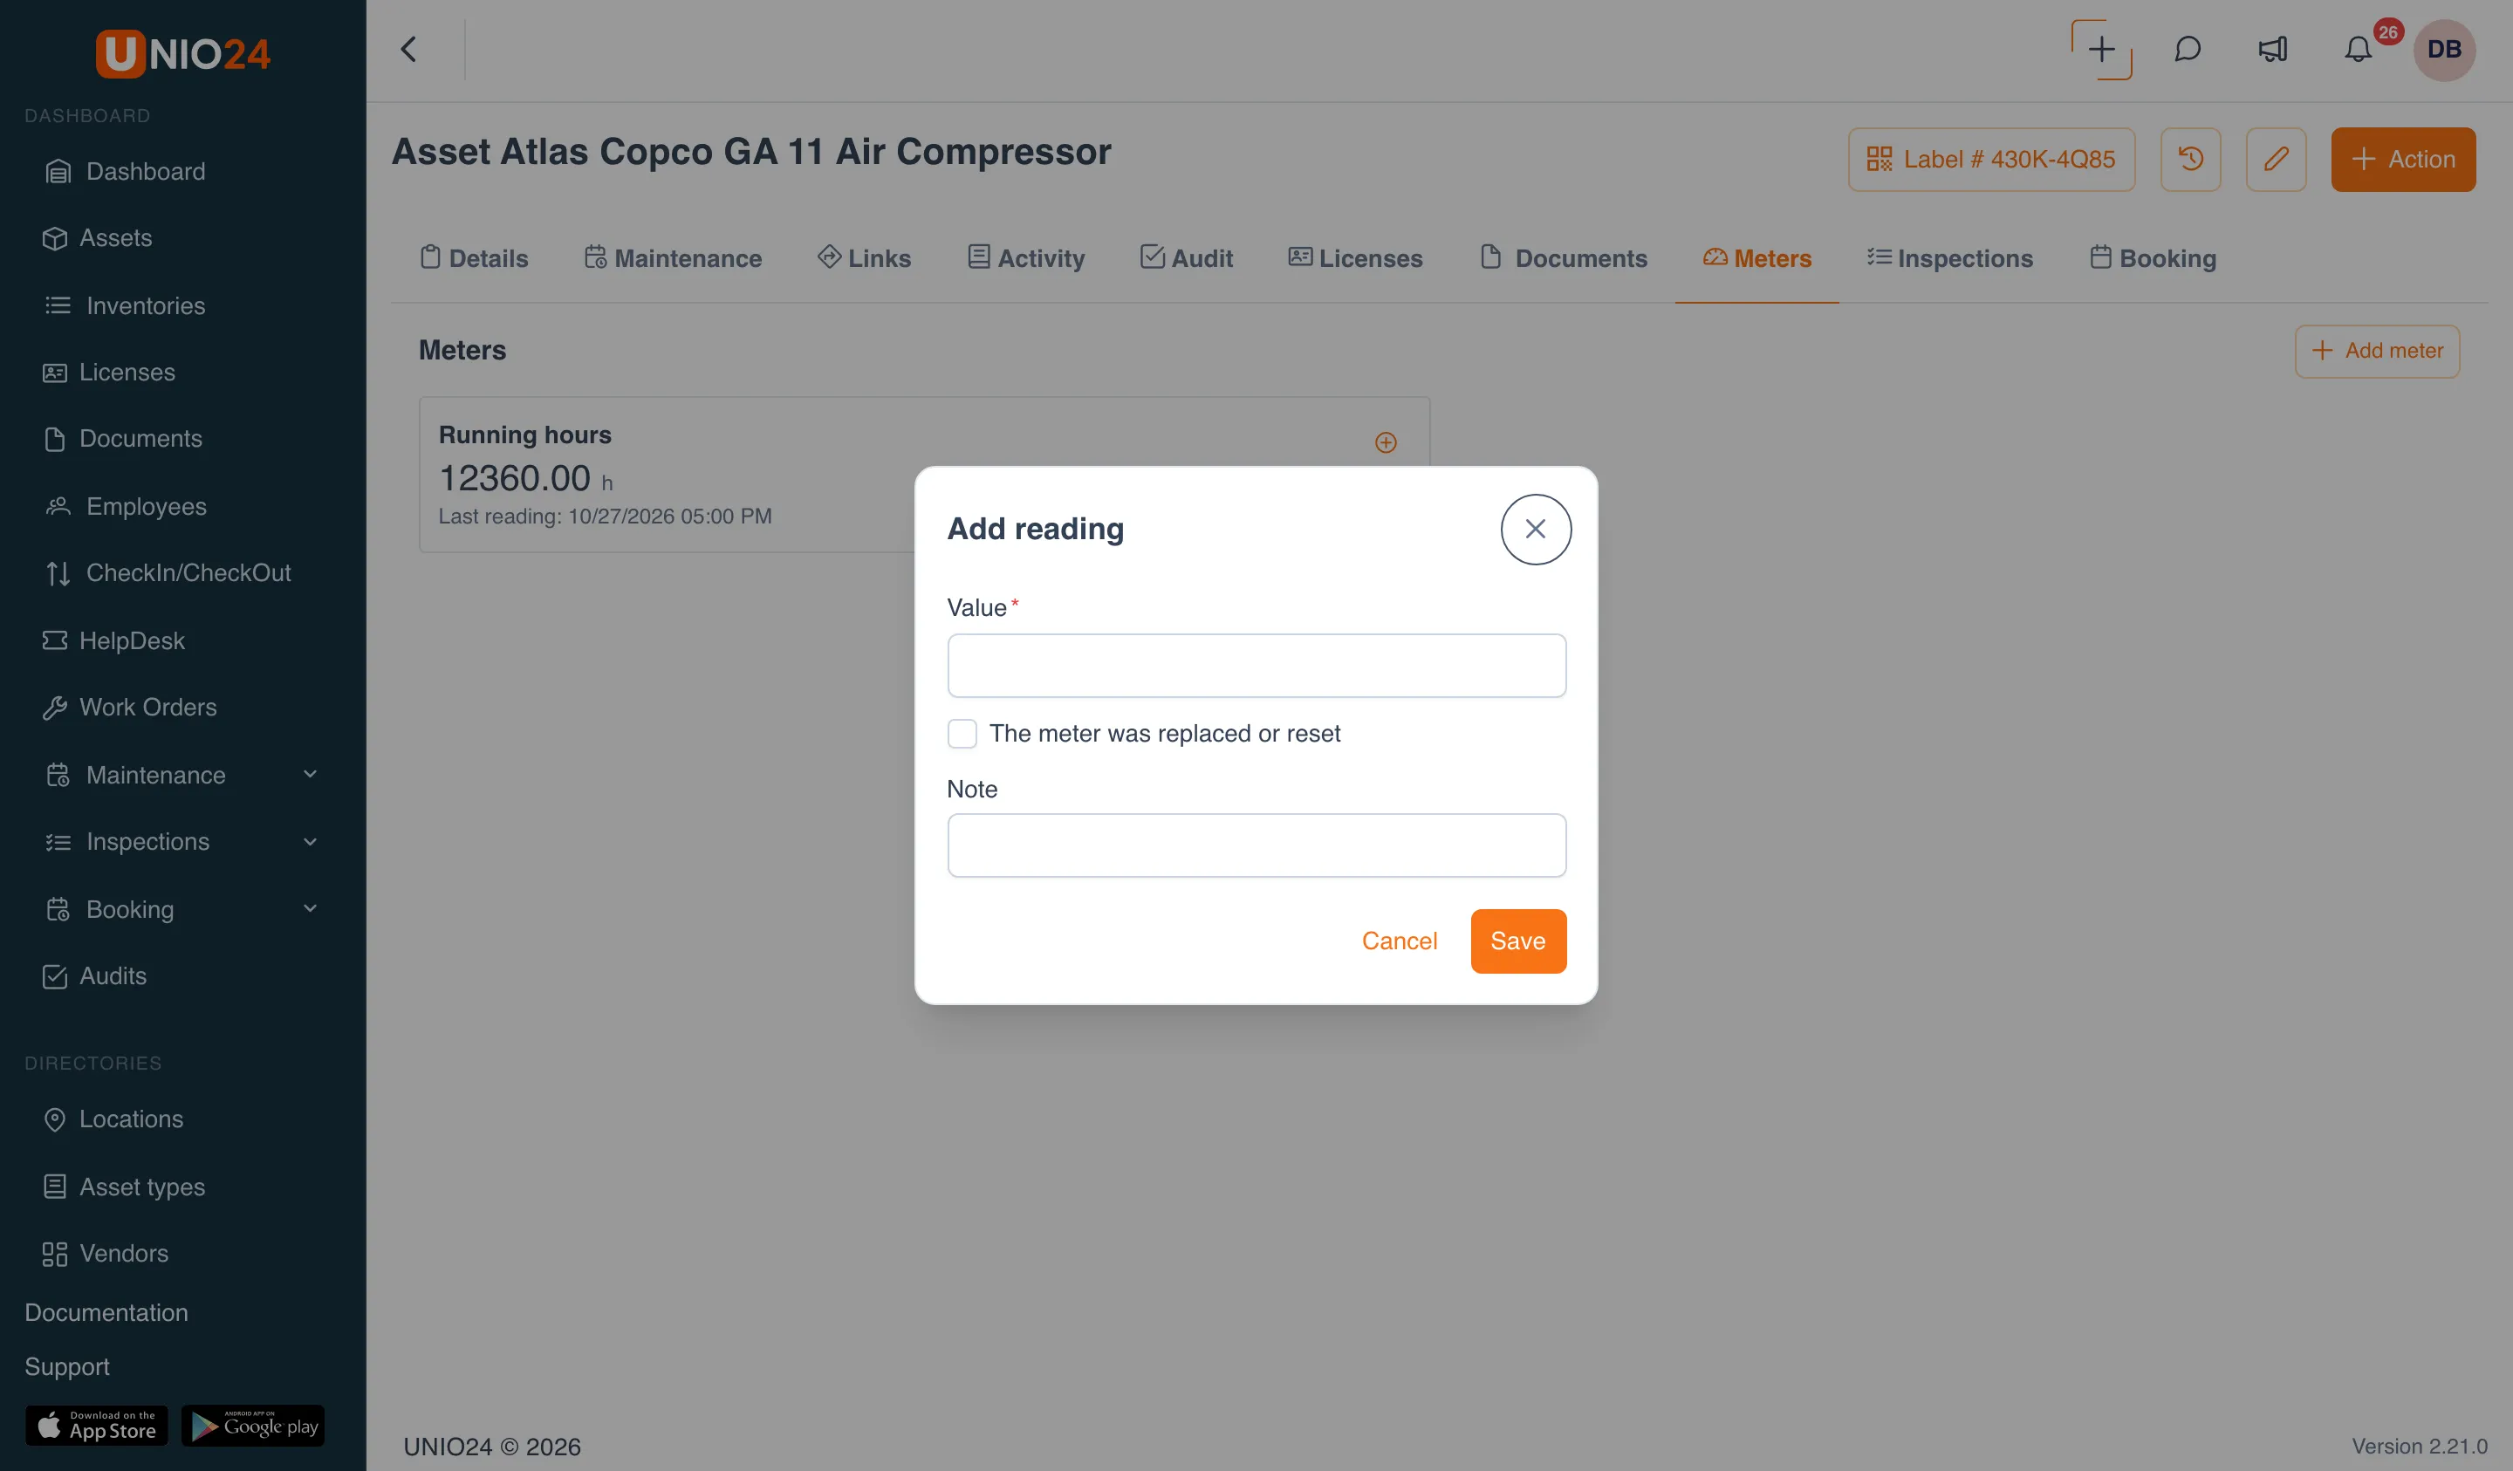Open the notifications bell icon
The width and height of the screenshot is (2513, 1471).
(x=2358, y=50)
